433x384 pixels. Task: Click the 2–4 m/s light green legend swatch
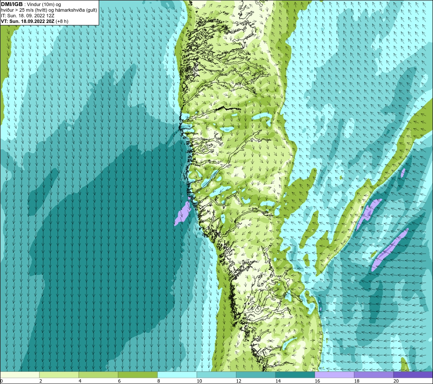tap(59, 374)
